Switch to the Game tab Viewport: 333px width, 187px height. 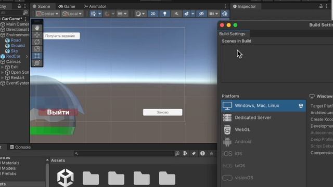(67, 6)
